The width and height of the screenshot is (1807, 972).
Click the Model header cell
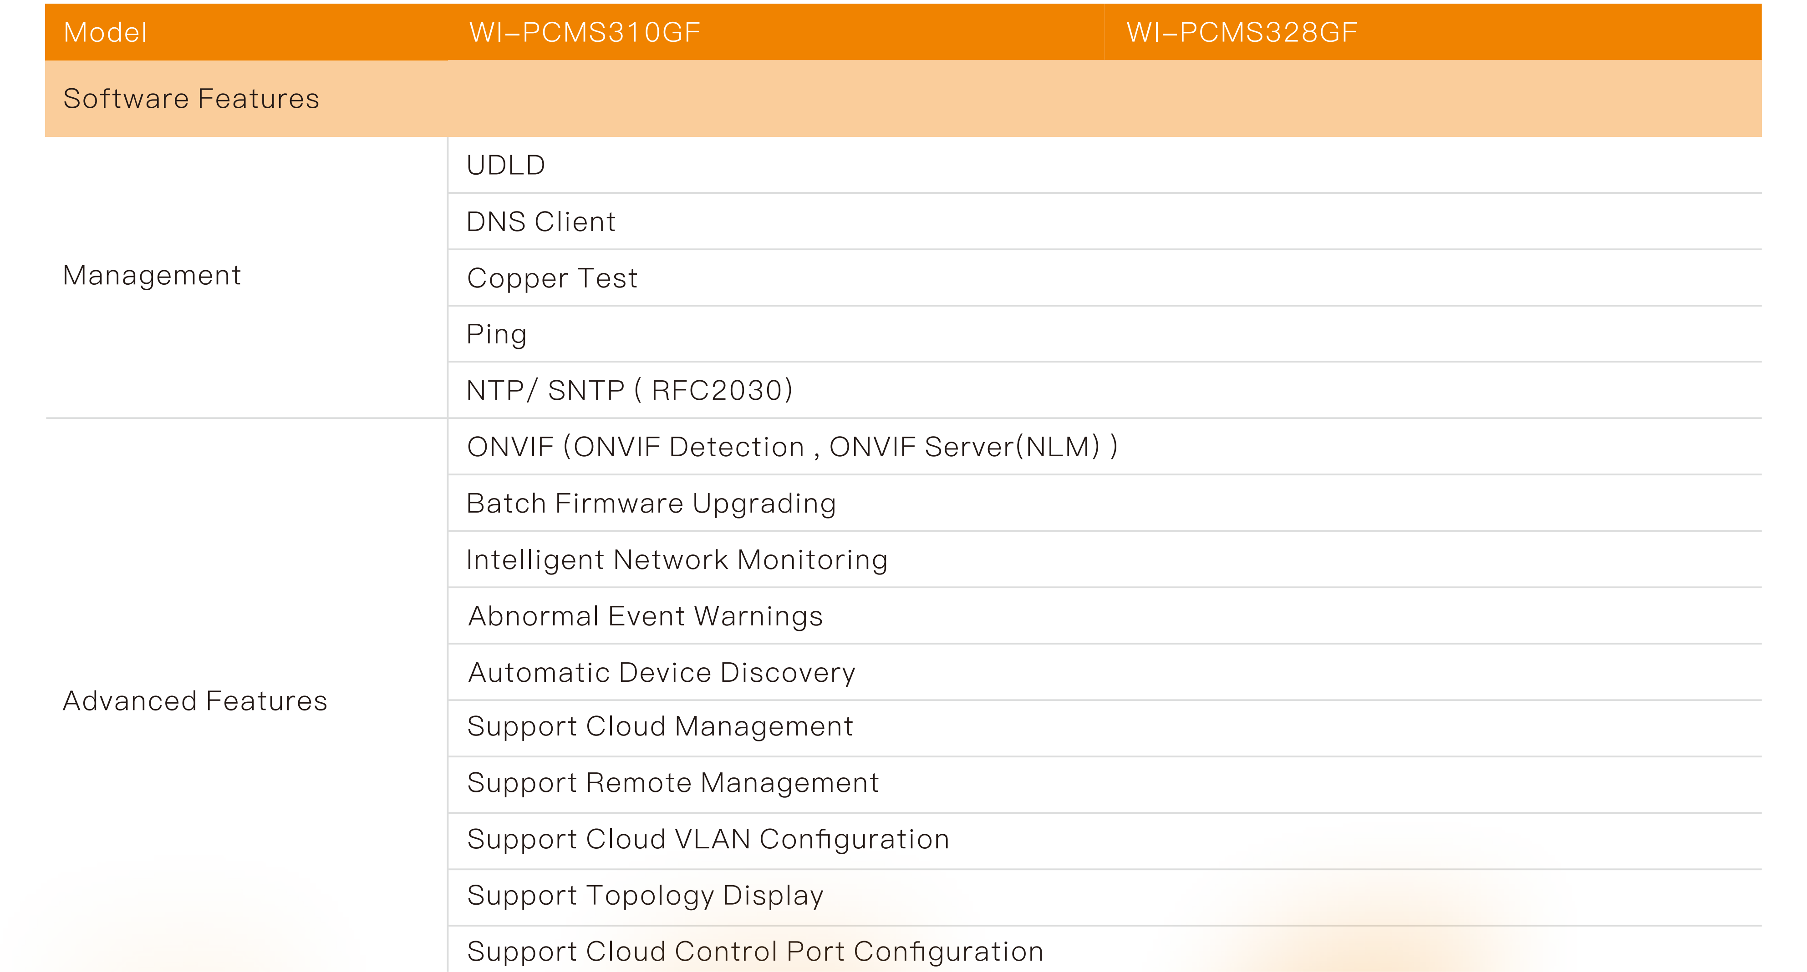105,32
